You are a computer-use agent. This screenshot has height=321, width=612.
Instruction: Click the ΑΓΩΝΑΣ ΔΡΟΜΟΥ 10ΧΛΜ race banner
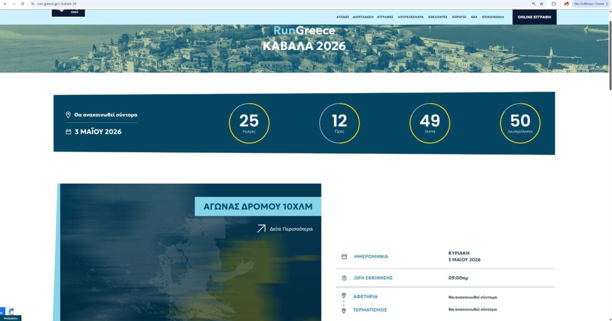[x=258, y=206]
